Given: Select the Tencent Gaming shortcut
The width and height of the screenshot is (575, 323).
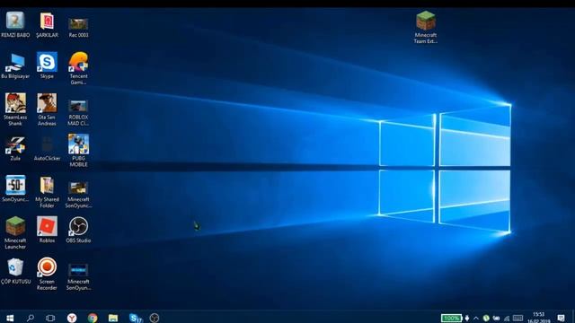Looking at the screenshot, I should [78, 68].
